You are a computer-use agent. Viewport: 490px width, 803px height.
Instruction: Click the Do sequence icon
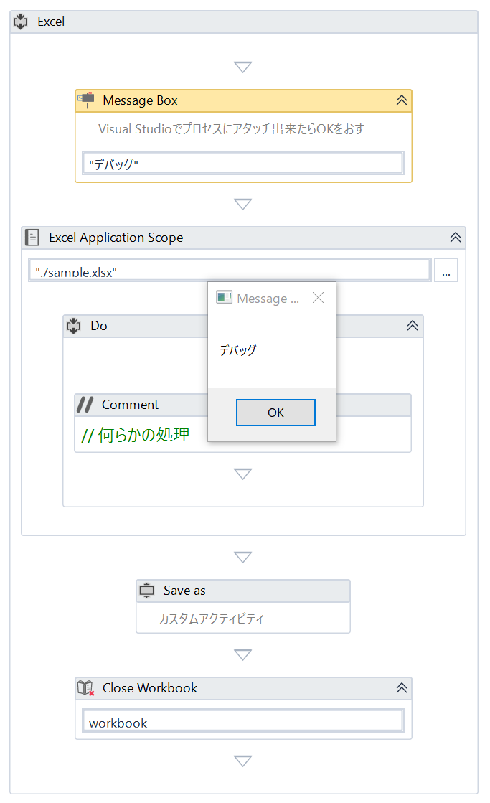tap(74, 326)
